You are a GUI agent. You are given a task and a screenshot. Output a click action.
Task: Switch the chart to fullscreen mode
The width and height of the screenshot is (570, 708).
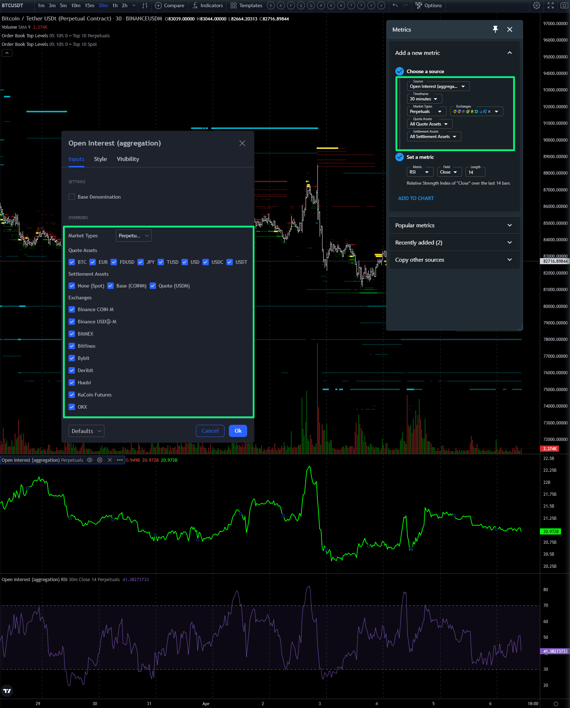coord(551,5)
